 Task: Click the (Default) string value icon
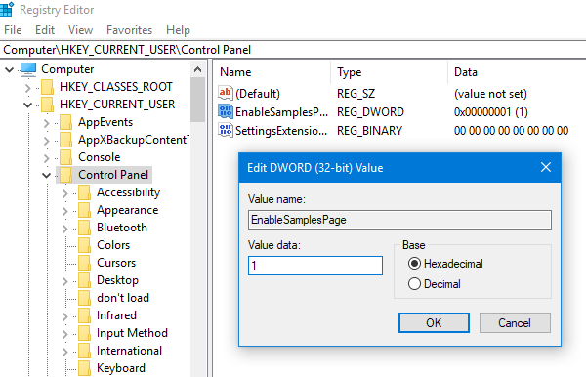click(x=226, y=93)
